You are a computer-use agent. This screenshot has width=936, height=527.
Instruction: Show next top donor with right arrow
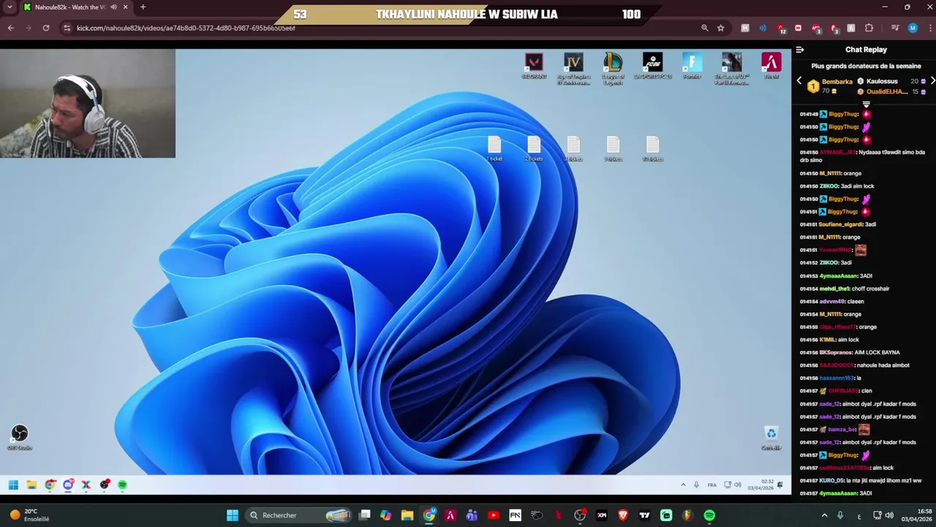tap(932, 81)
